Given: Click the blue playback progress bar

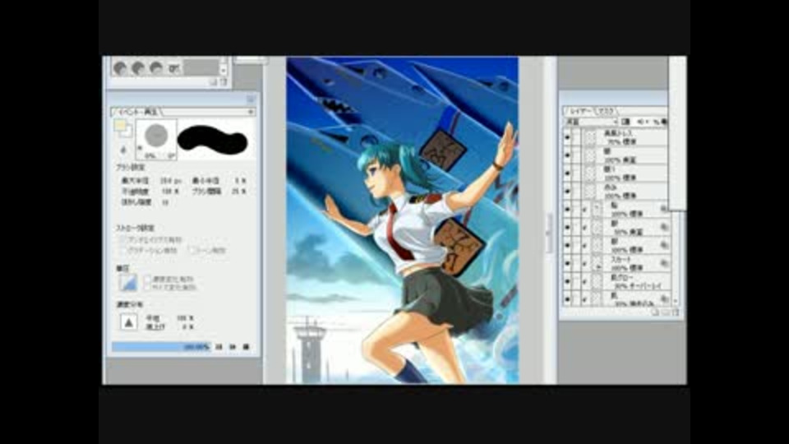Looking at the screenshot, I should (x=161, y=347).
